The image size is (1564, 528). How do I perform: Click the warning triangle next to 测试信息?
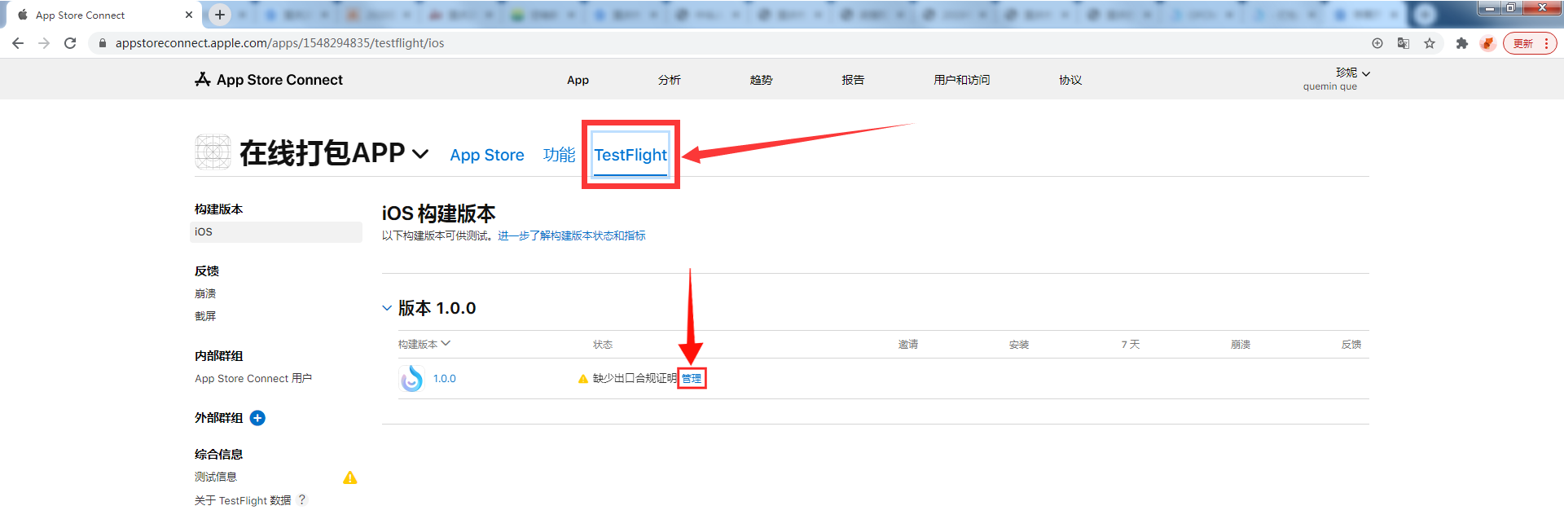tap(350, 477)
